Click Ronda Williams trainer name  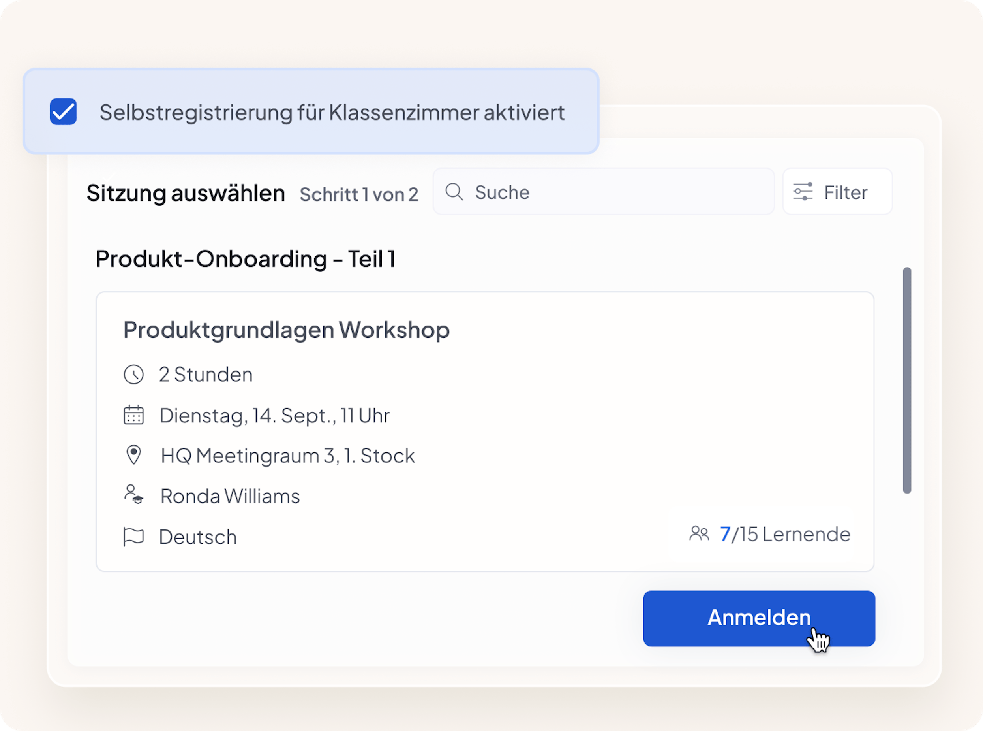coord(230,495)
